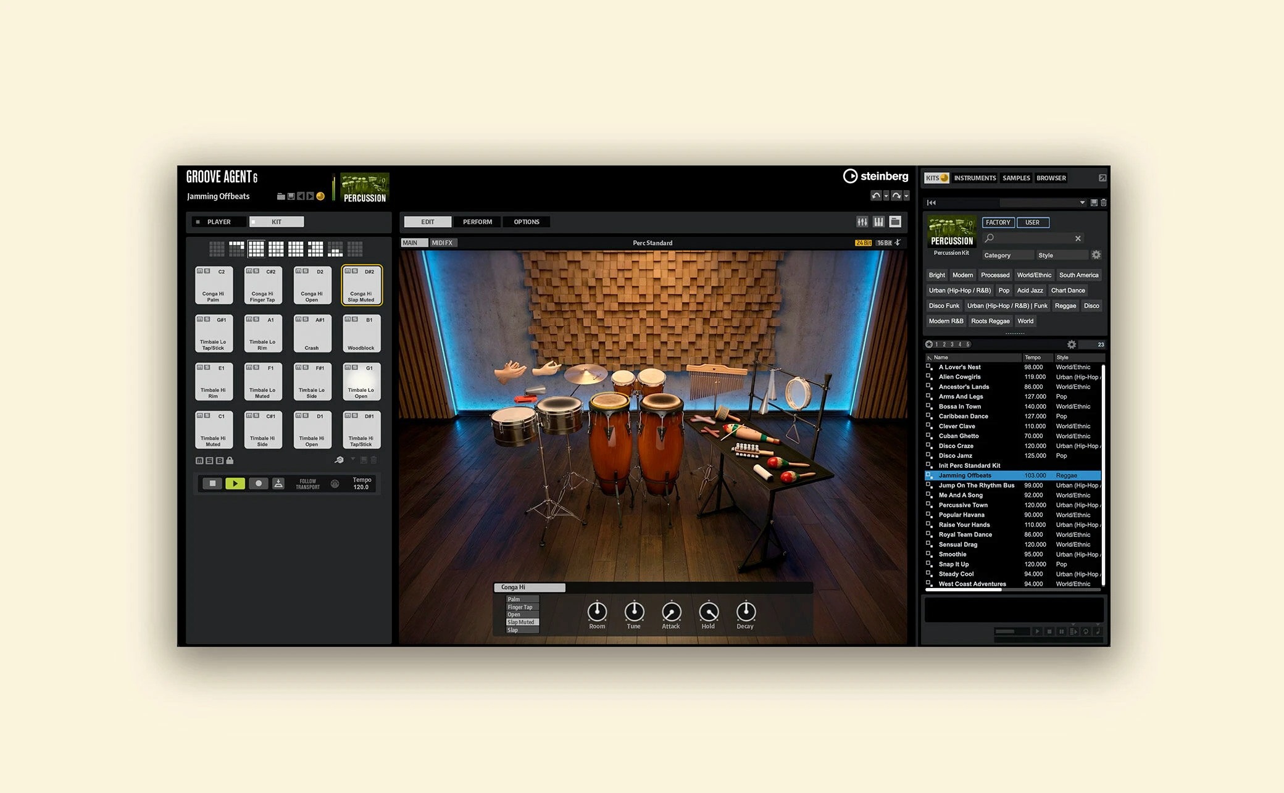Open the redo history dropdown
The width and height of the screenshot is (1284, 793).
click(x=906, y=196)
